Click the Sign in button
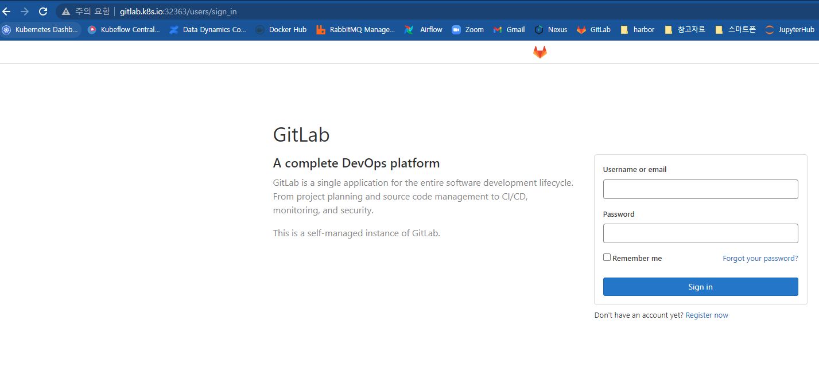The height and width of the screenshot is (367, 819). [700, 287]
